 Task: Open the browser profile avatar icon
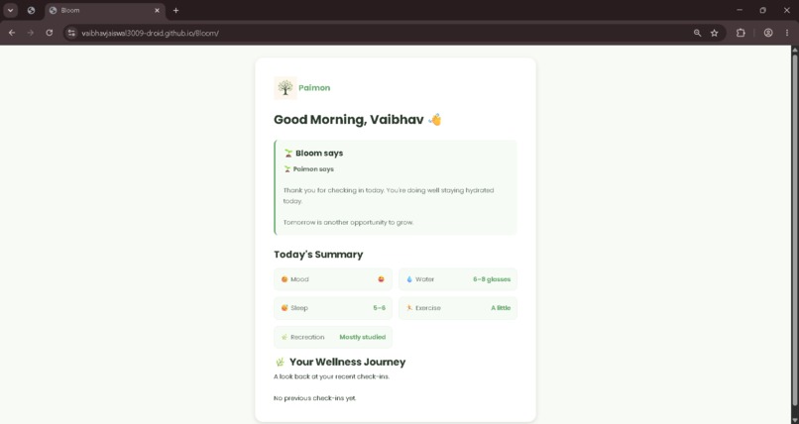click(768, 33)
